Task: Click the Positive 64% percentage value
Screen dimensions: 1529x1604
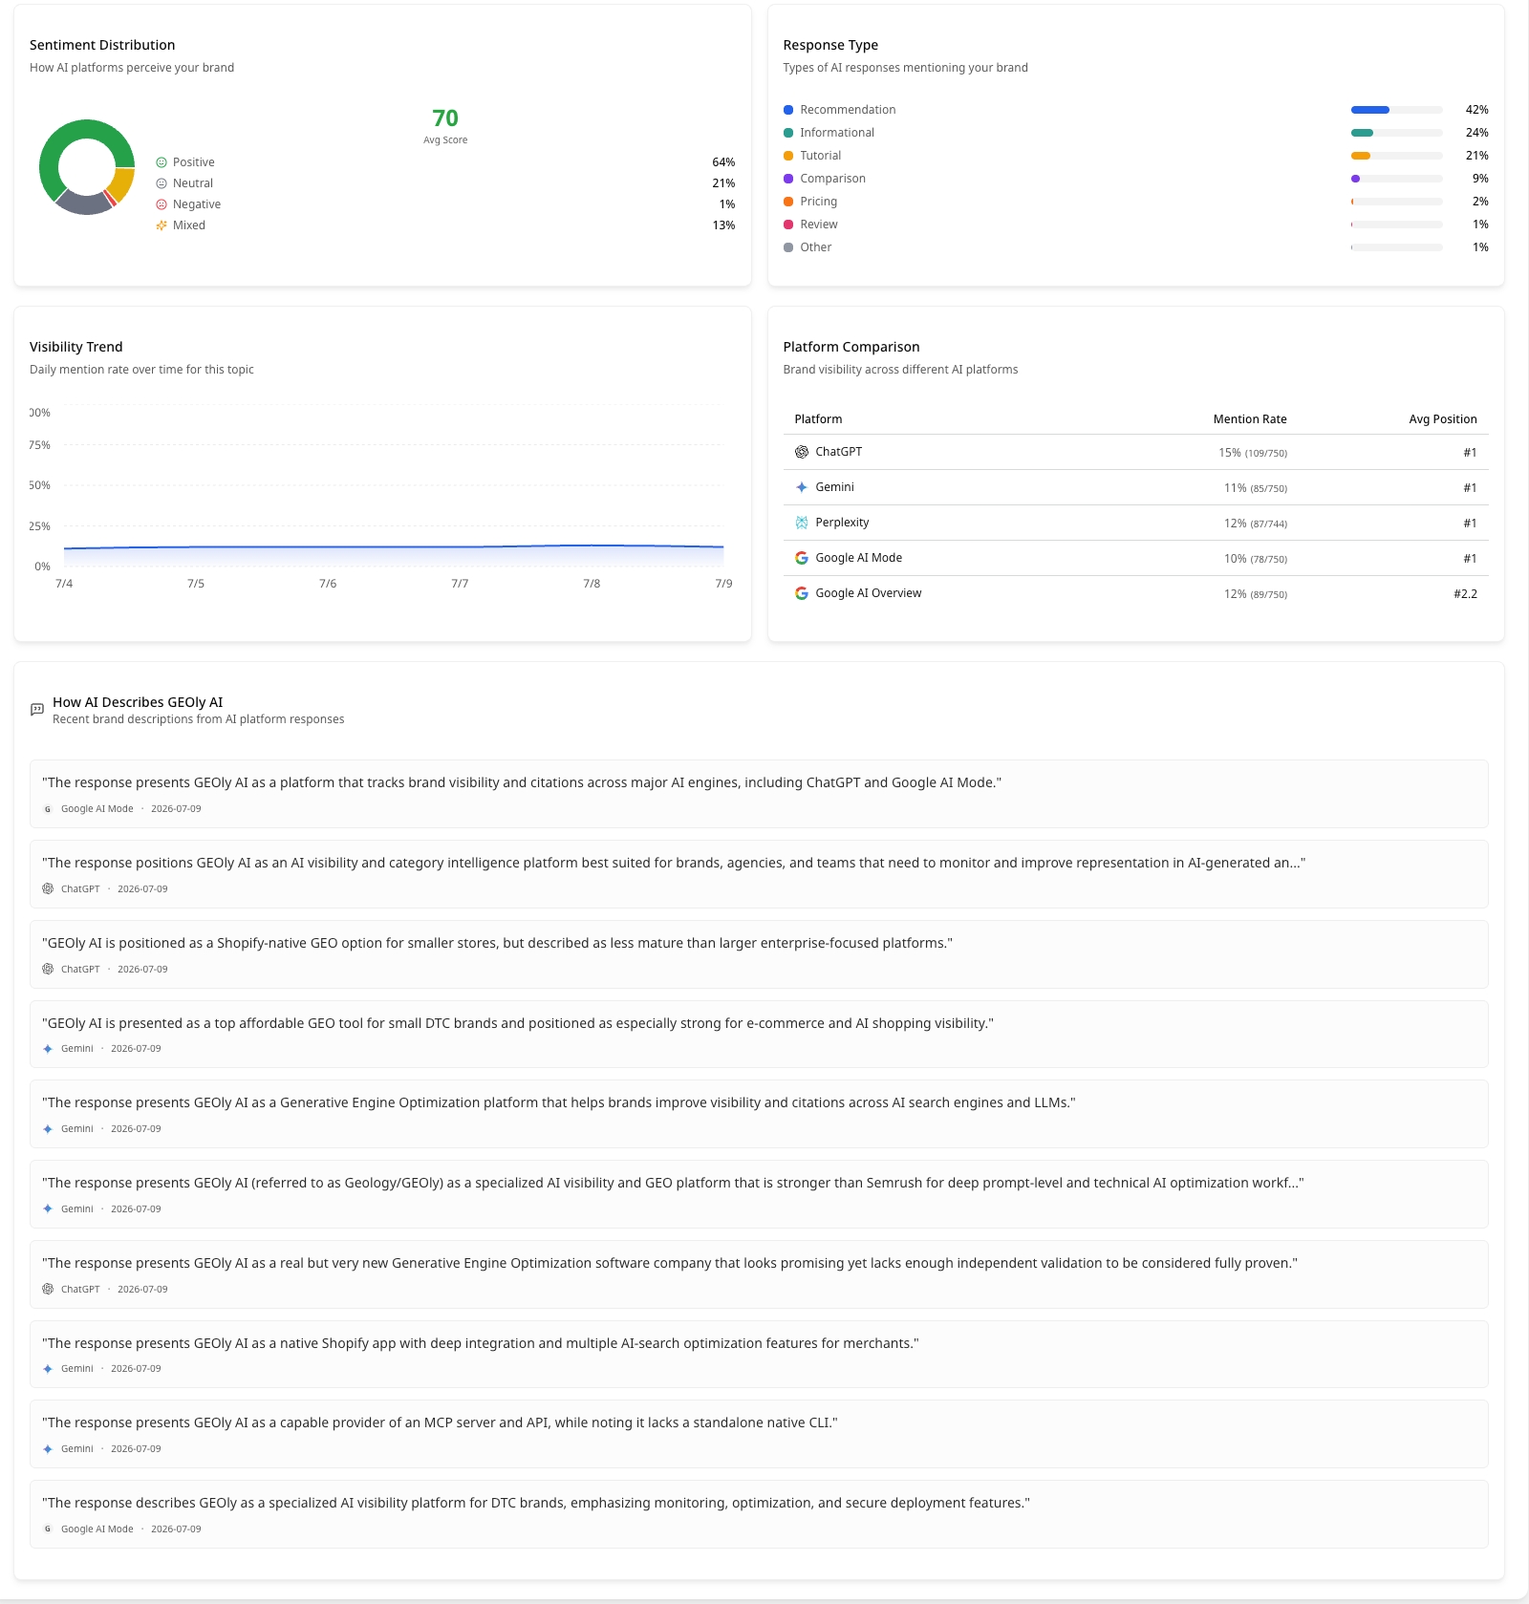Action: tap(723, 162)
